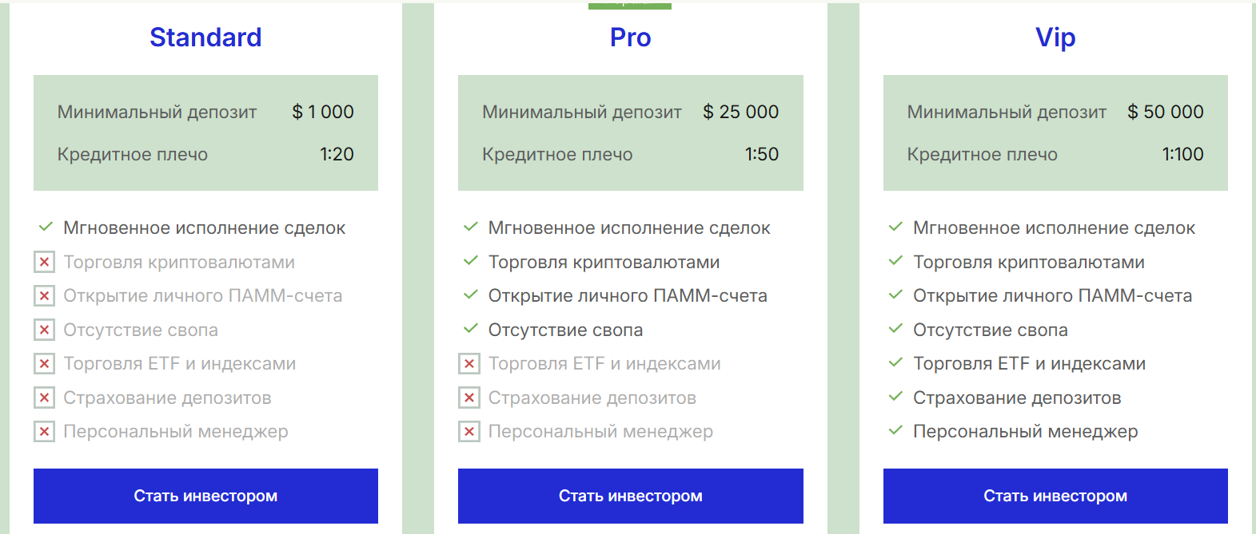Image resolution: width=1256 pixels, height=534 pixels.
Task: Select the Standard plan heading
Action: [x=205, y=38]
